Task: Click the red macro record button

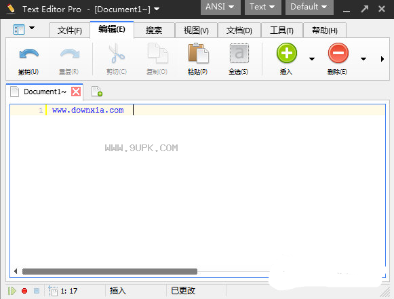Action: coord(24,291)
